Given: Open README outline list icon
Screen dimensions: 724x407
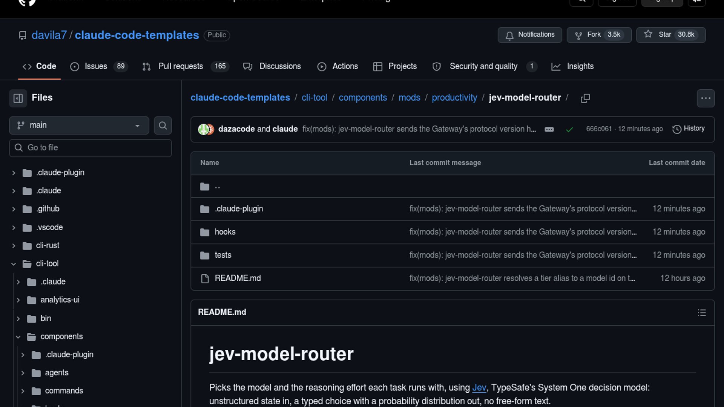Looking at the screenshot, I should click(701, 312).
